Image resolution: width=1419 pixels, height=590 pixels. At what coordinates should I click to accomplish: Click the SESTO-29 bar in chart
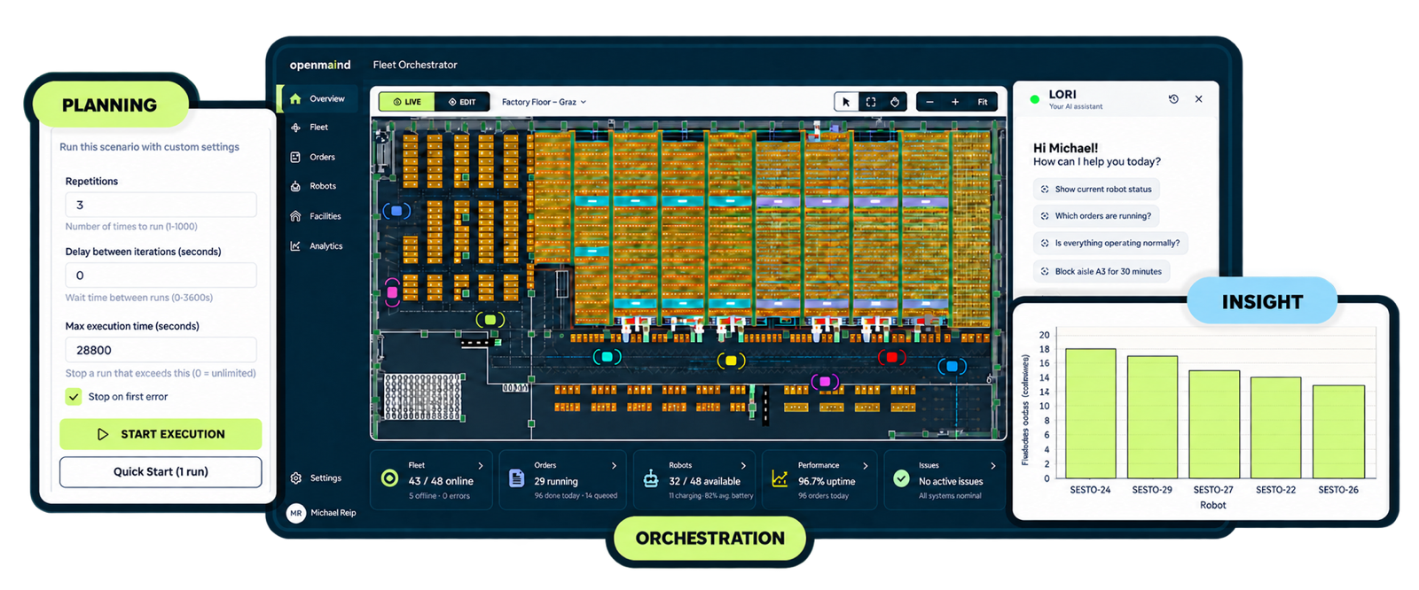(1152, 417)
